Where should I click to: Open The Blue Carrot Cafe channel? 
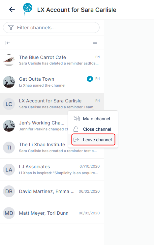pos(52,60)
